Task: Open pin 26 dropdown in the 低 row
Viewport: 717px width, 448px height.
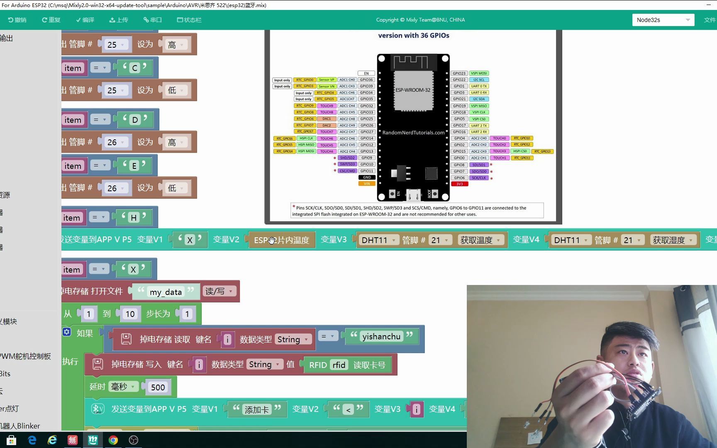Action: [x=116, y=188]
